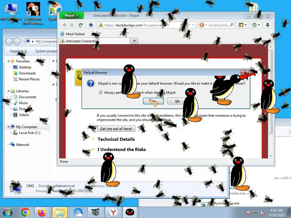Open Mypal home page icon

click(91, 25)
